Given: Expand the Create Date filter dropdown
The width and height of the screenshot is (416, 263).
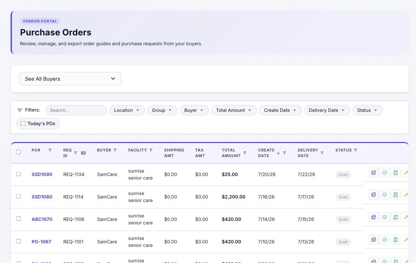Looking at the screenshot, I should pyautogui.click(x=280, y=110).
